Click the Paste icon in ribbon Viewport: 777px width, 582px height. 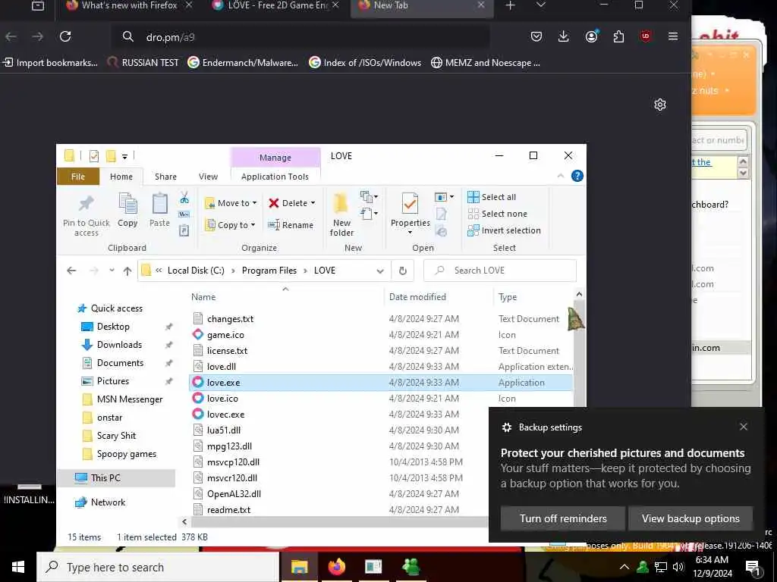[x=159, y=203]
